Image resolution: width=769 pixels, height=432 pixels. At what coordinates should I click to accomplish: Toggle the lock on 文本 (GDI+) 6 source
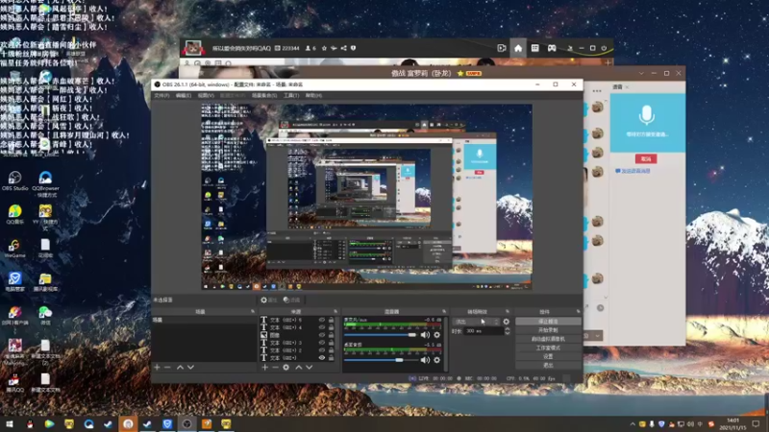point(331,320)
